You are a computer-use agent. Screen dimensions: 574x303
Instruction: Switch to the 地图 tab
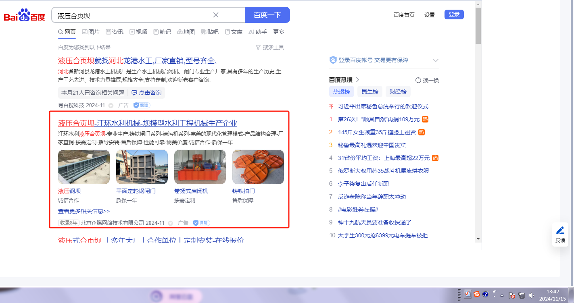pos(186,32)
